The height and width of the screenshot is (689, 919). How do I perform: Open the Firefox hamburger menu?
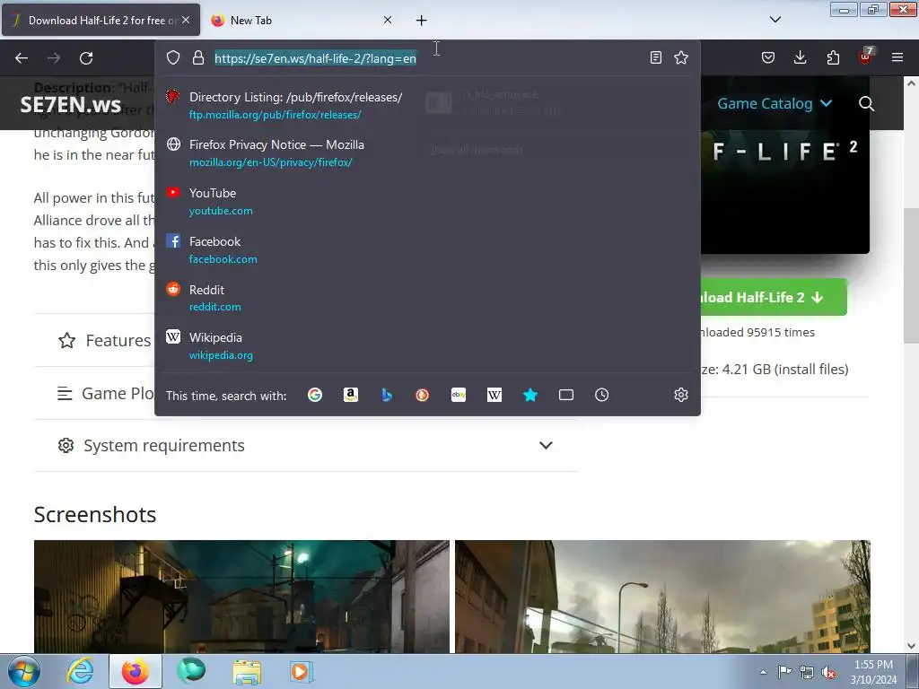[897, 57]
